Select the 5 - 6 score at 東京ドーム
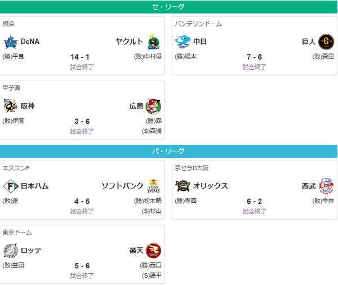 pos(82,266)
